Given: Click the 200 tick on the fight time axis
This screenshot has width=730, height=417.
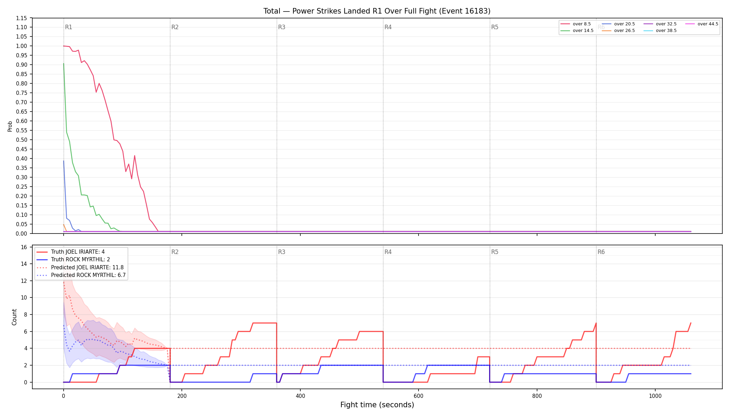Looking at the screenshot, I should [182, 396].
